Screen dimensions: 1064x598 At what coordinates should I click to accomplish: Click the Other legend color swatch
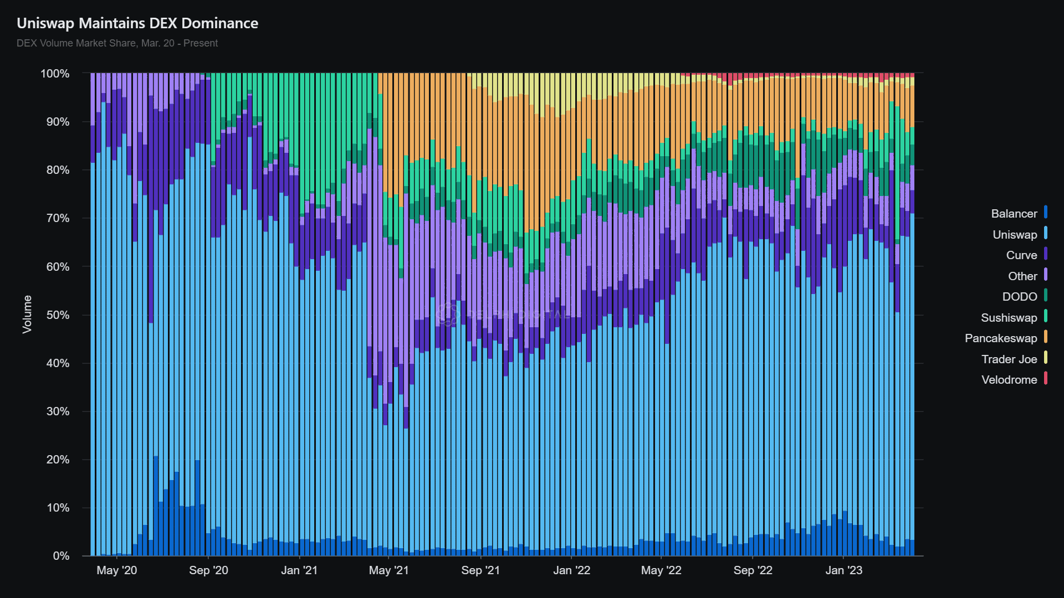[x=1046, y=275]
